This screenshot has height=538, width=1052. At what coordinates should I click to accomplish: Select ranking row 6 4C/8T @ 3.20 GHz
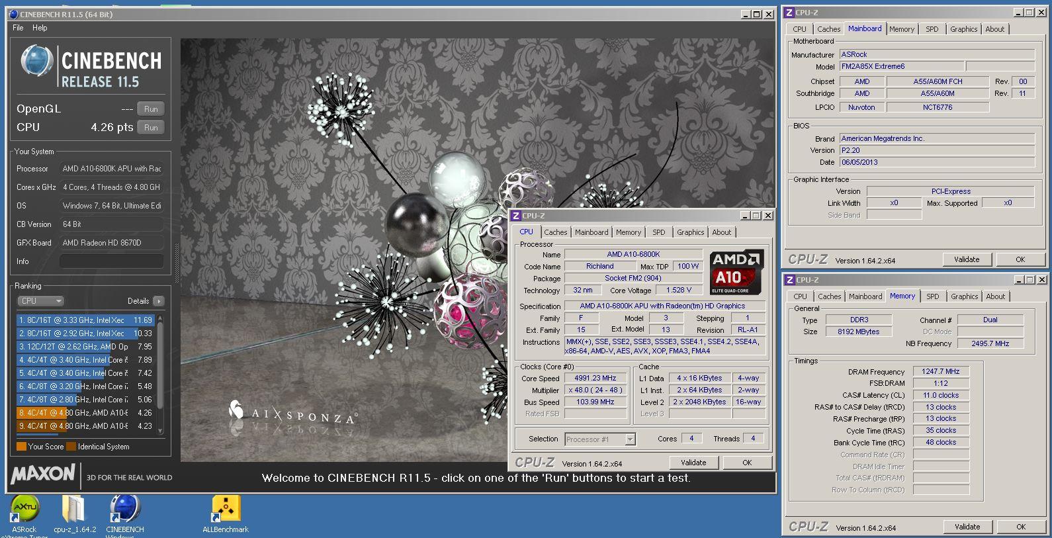[85, 386]
